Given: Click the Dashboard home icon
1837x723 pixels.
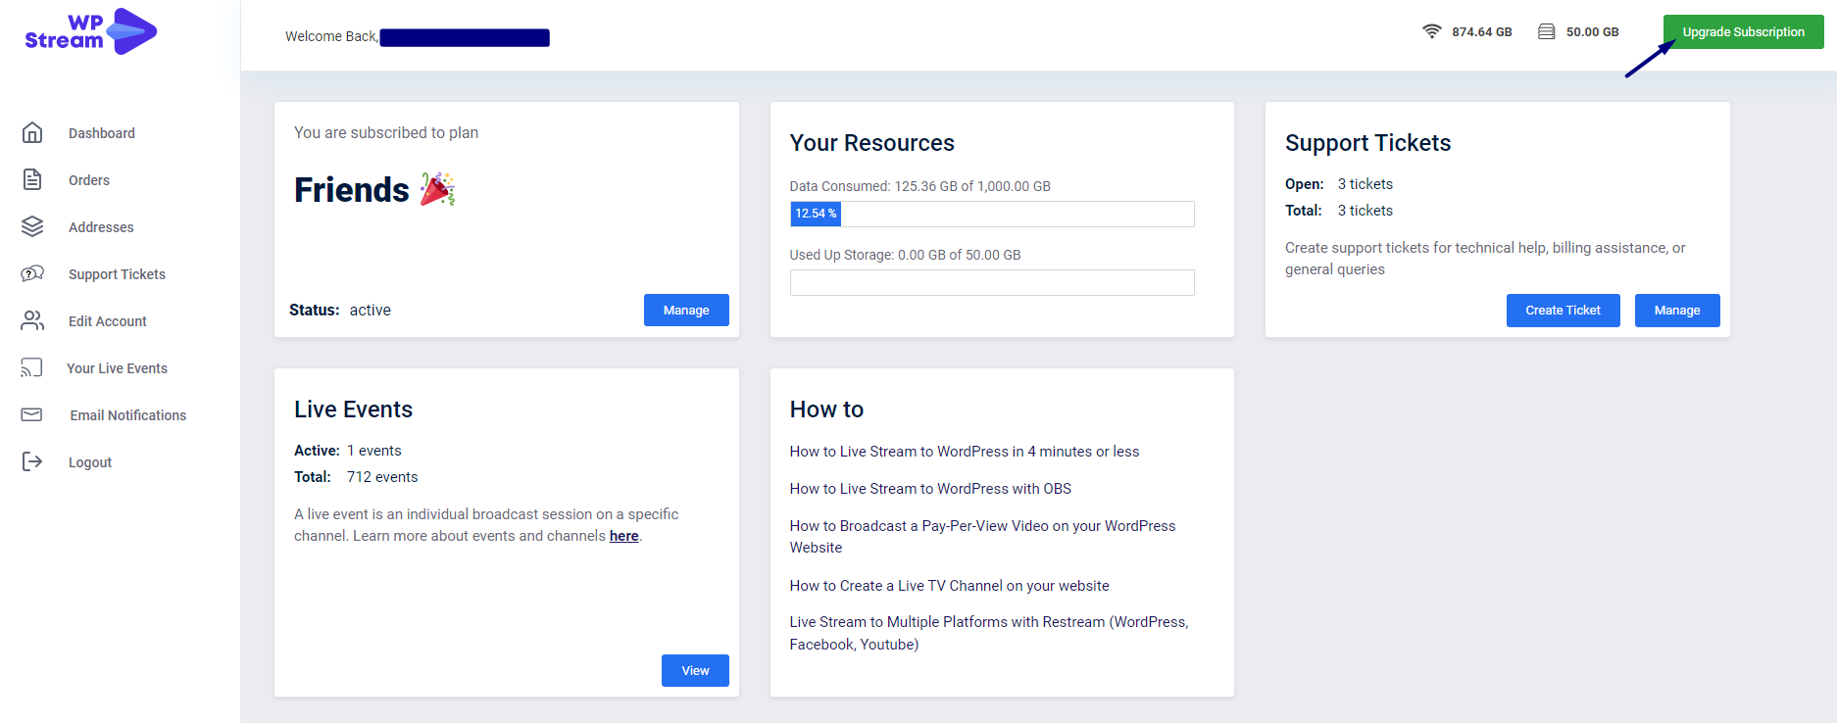Looking at the screenshot, I should point(32,132).
